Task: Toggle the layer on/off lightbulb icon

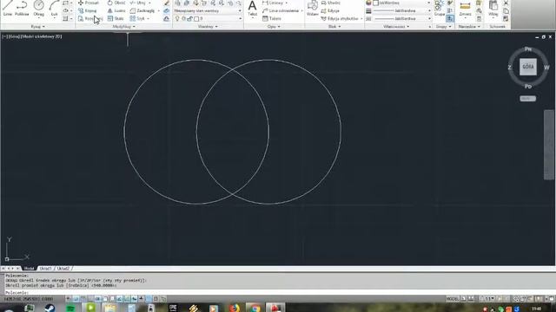Action: click(x=177, y=18)
